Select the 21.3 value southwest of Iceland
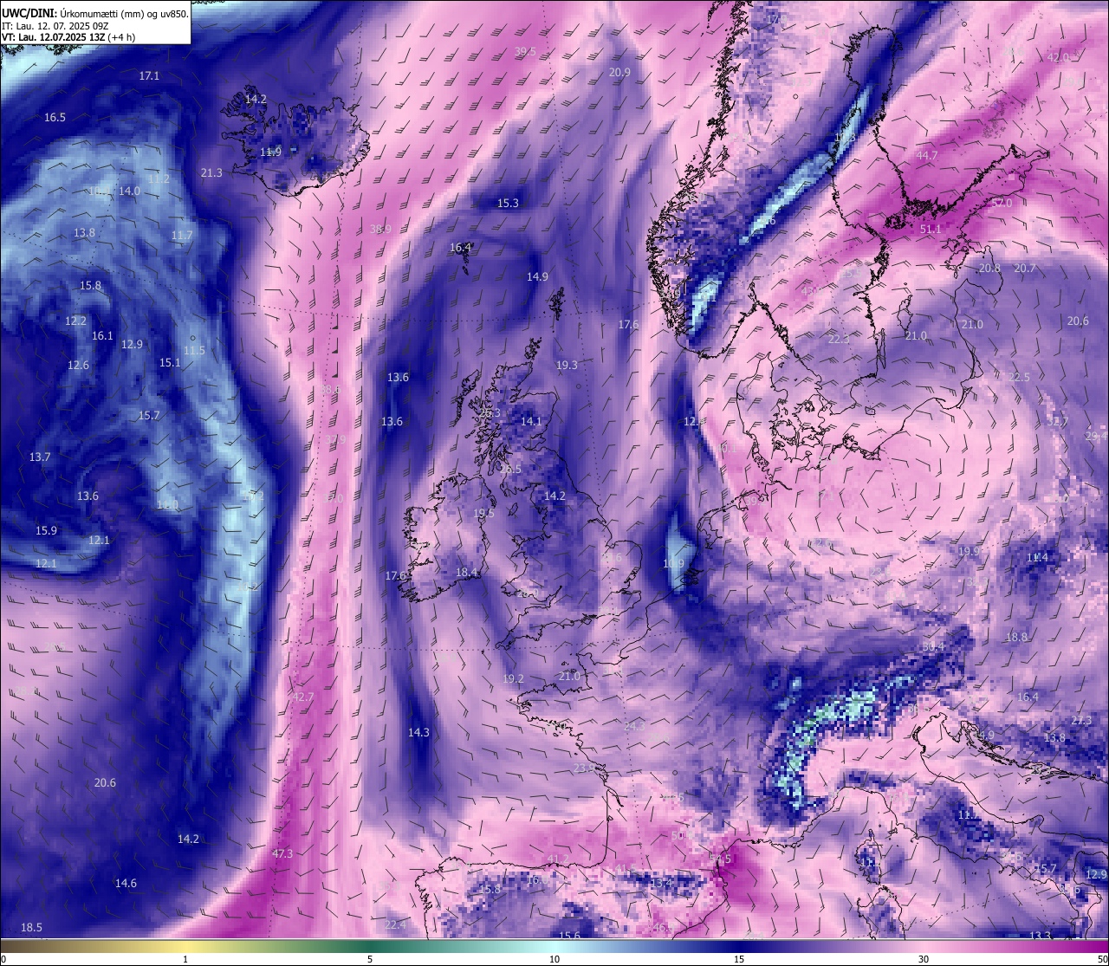 click(x=211, y=173)
